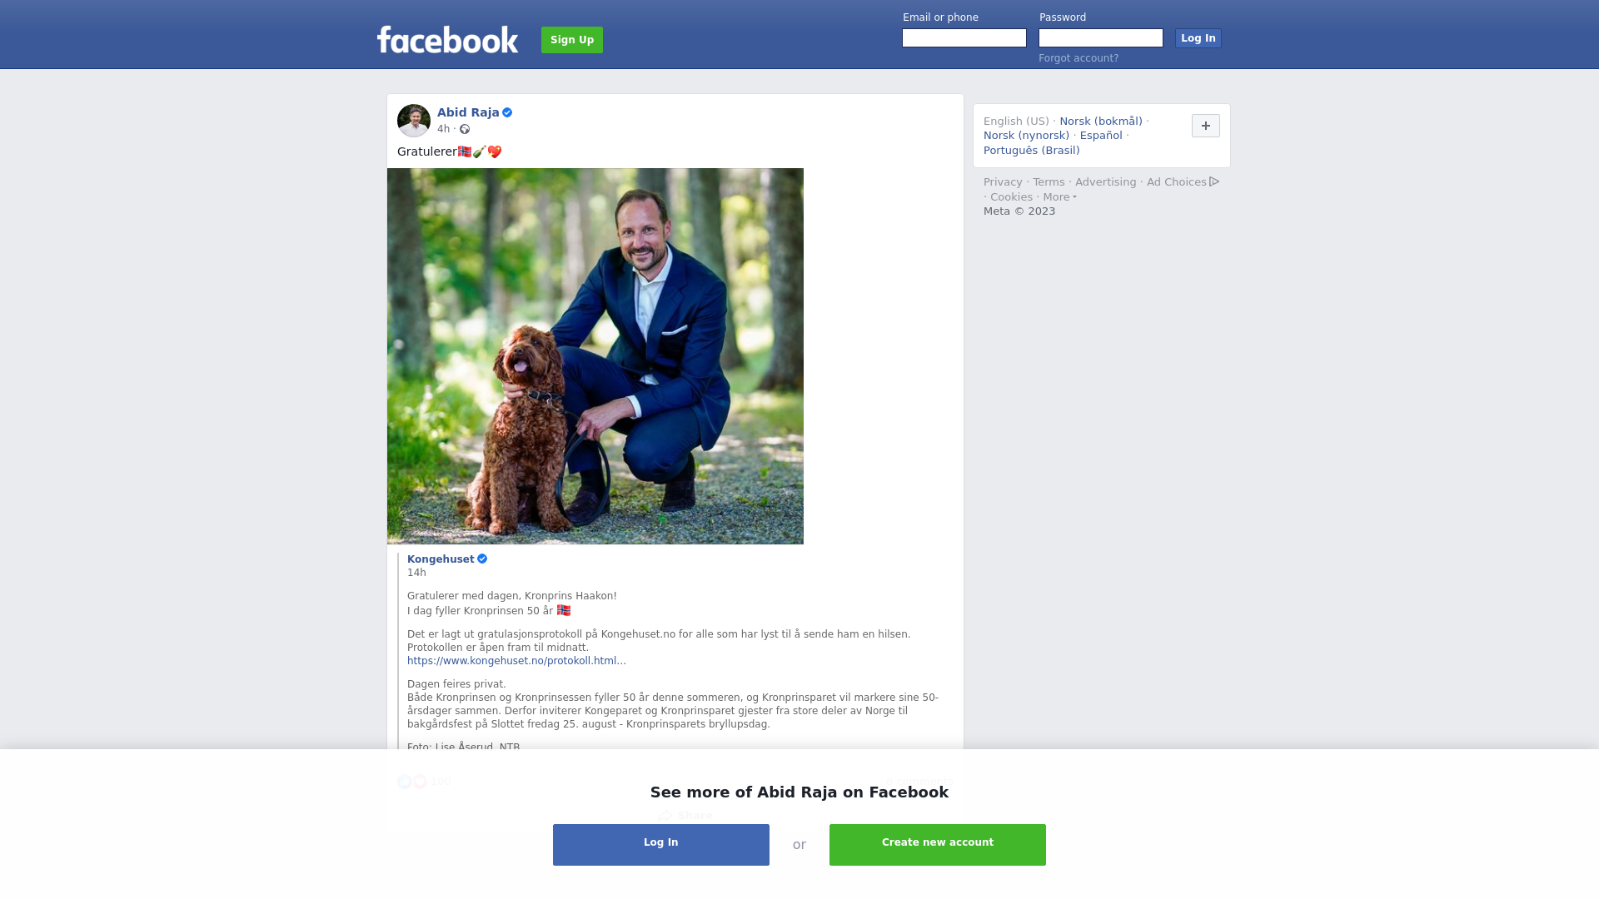Click the Ad Choices triangle icon

pyautogui.click(x=1214, y=181)
